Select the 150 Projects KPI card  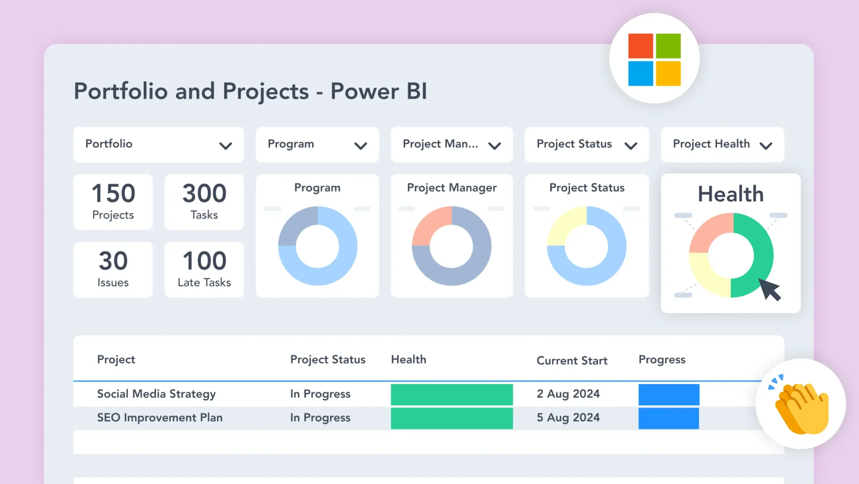tap(113, 201)
